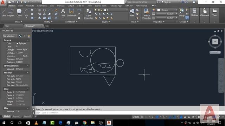225x126 pixels.
Task: Switch to the Layout1 tab
Action: point(17,116)
